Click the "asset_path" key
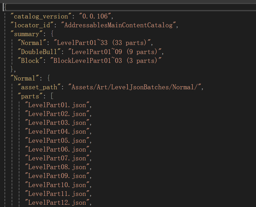 pyautogui.click(x=39, y=87)
